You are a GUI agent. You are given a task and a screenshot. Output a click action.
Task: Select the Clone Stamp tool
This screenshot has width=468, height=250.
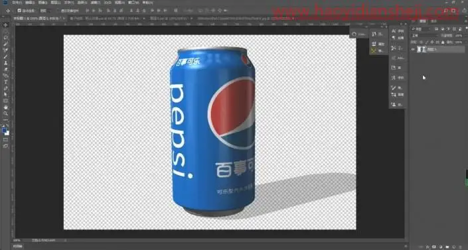pos(5,62)
